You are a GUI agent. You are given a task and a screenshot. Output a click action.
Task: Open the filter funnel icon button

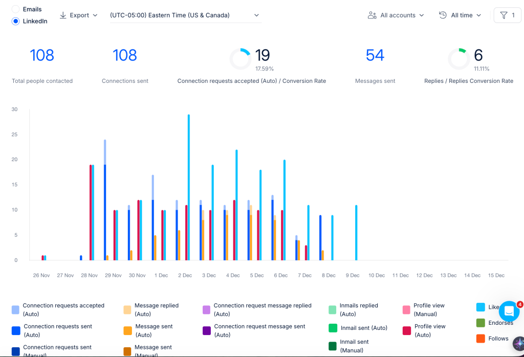(x=507, y=15)
